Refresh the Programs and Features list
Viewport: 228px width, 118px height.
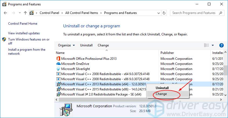tap(164, 13)
